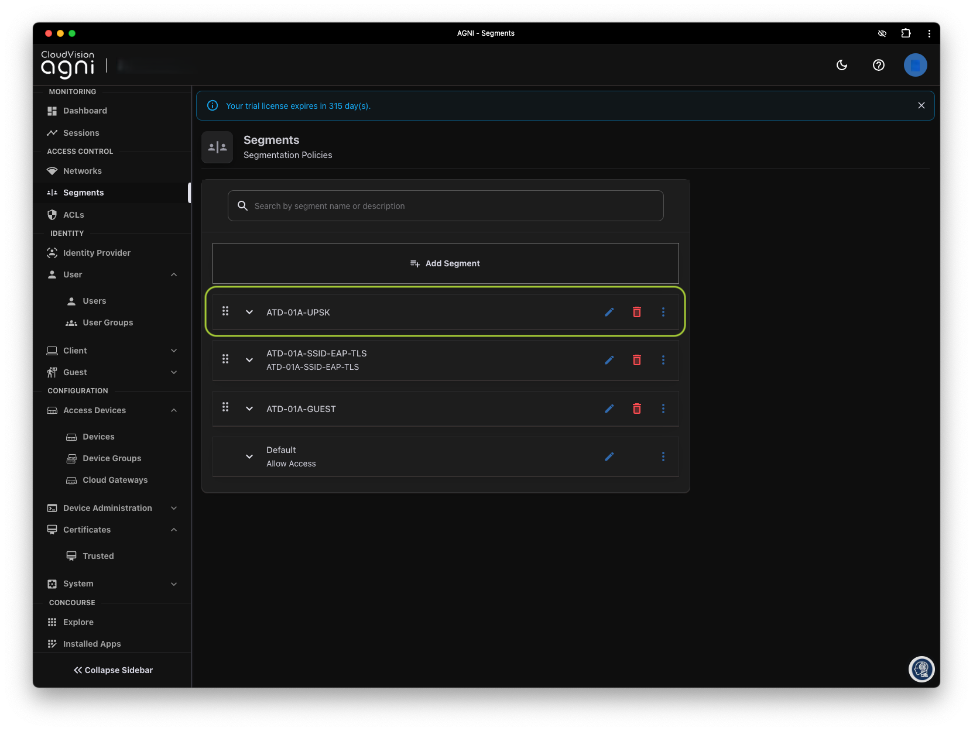
Task: Expand the Client sidebar section
Action: (x=174, y=351)
